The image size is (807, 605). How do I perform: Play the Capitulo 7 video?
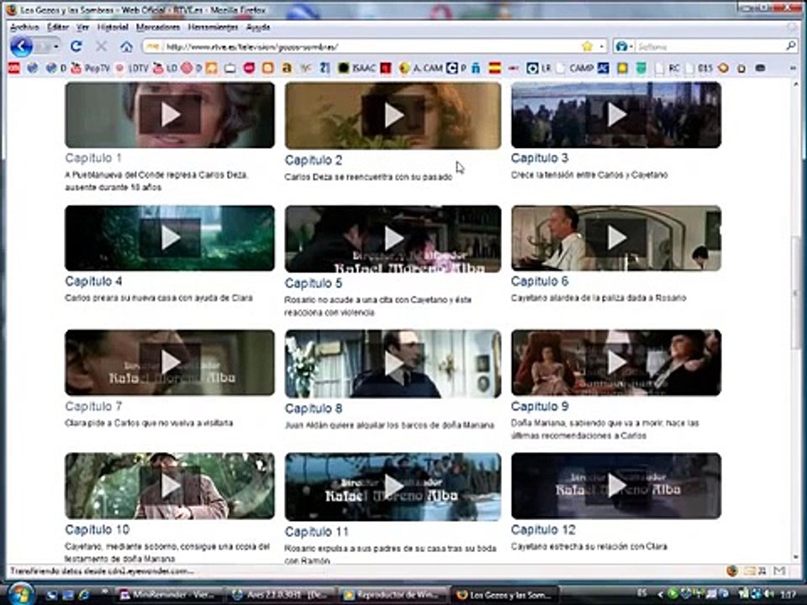click(170, 363)
